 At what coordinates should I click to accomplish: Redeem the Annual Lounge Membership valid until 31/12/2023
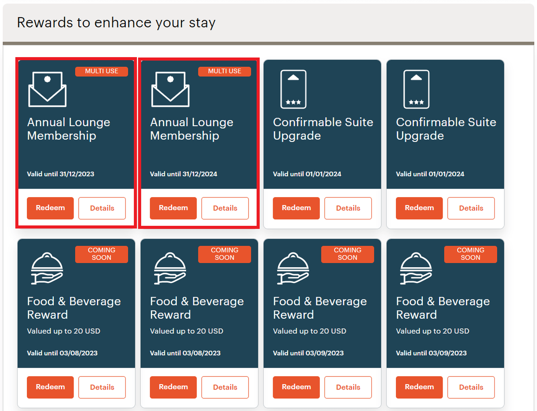tap(50, 208)
